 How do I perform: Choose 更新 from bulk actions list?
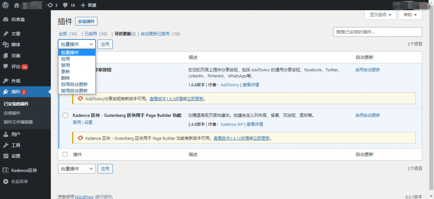coord(77,72)
